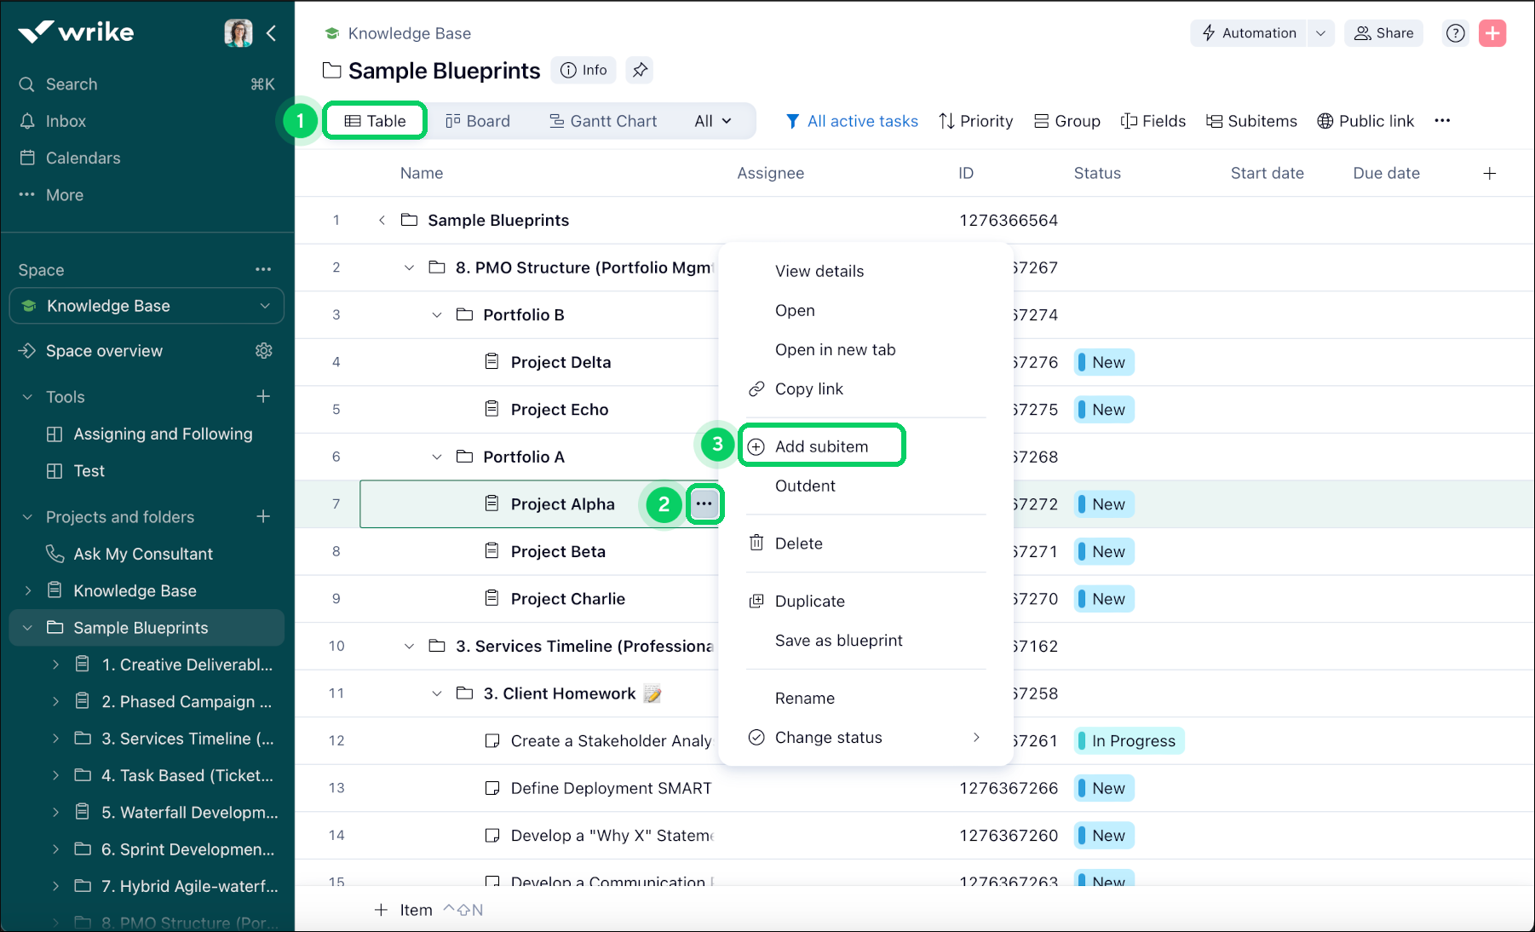1535x932 pixels.
Task: Add a new column to table
Action: tap(1489, 174)
